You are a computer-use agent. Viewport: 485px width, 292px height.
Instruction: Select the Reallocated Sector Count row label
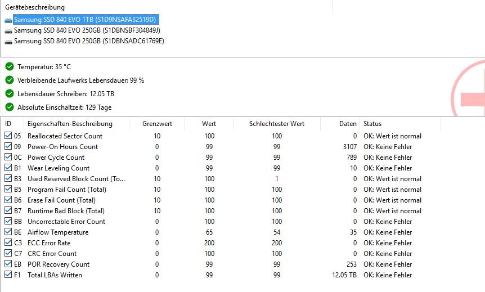pyautogui.click(x=65, y=136)
